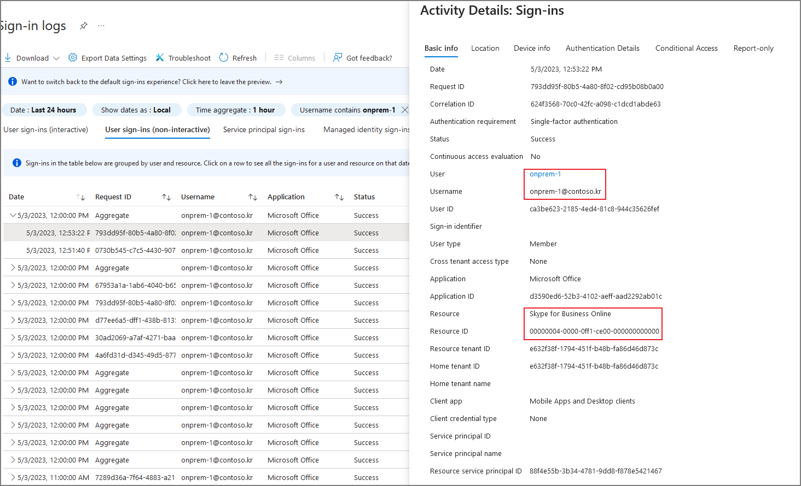Image resolution: width=801 pixels, height=486 pixels.
Task: Switch to the Location tab
Action: [485, 48]
